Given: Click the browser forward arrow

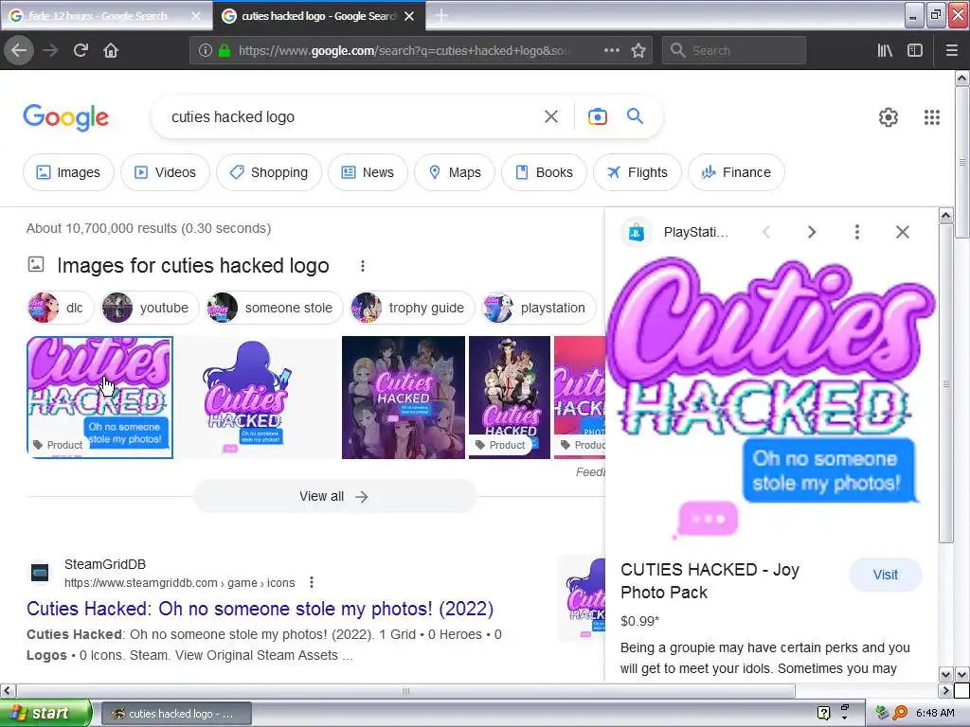Looking at the screenshot, I should pyautogui.click(x=50, y=50).
